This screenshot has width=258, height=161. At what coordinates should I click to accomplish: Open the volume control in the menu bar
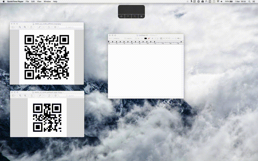point(222,2)
